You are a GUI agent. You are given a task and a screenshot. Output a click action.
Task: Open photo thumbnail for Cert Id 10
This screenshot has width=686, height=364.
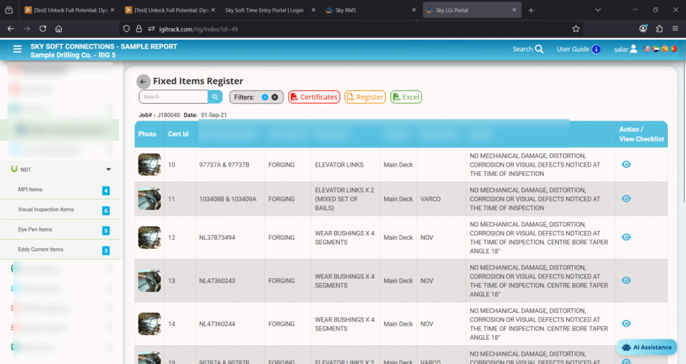[149, 165]
